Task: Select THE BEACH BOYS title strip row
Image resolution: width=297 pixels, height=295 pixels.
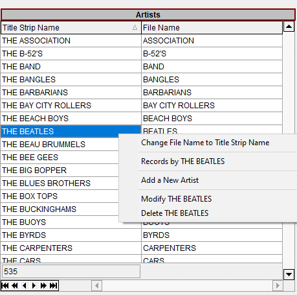Action: tap(71, 119)
